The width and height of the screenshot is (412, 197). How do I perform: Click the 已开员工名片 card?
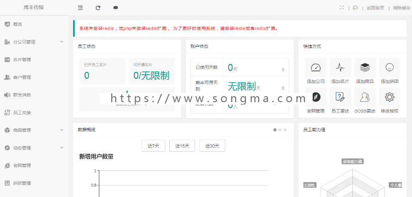coord(103,71)
